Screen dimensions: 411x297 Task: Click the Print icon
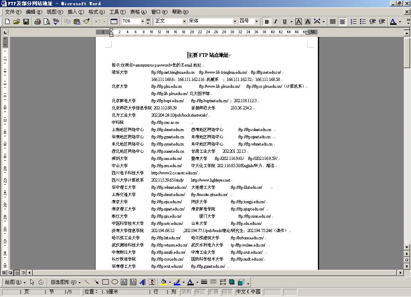click(x=38, y=22)
